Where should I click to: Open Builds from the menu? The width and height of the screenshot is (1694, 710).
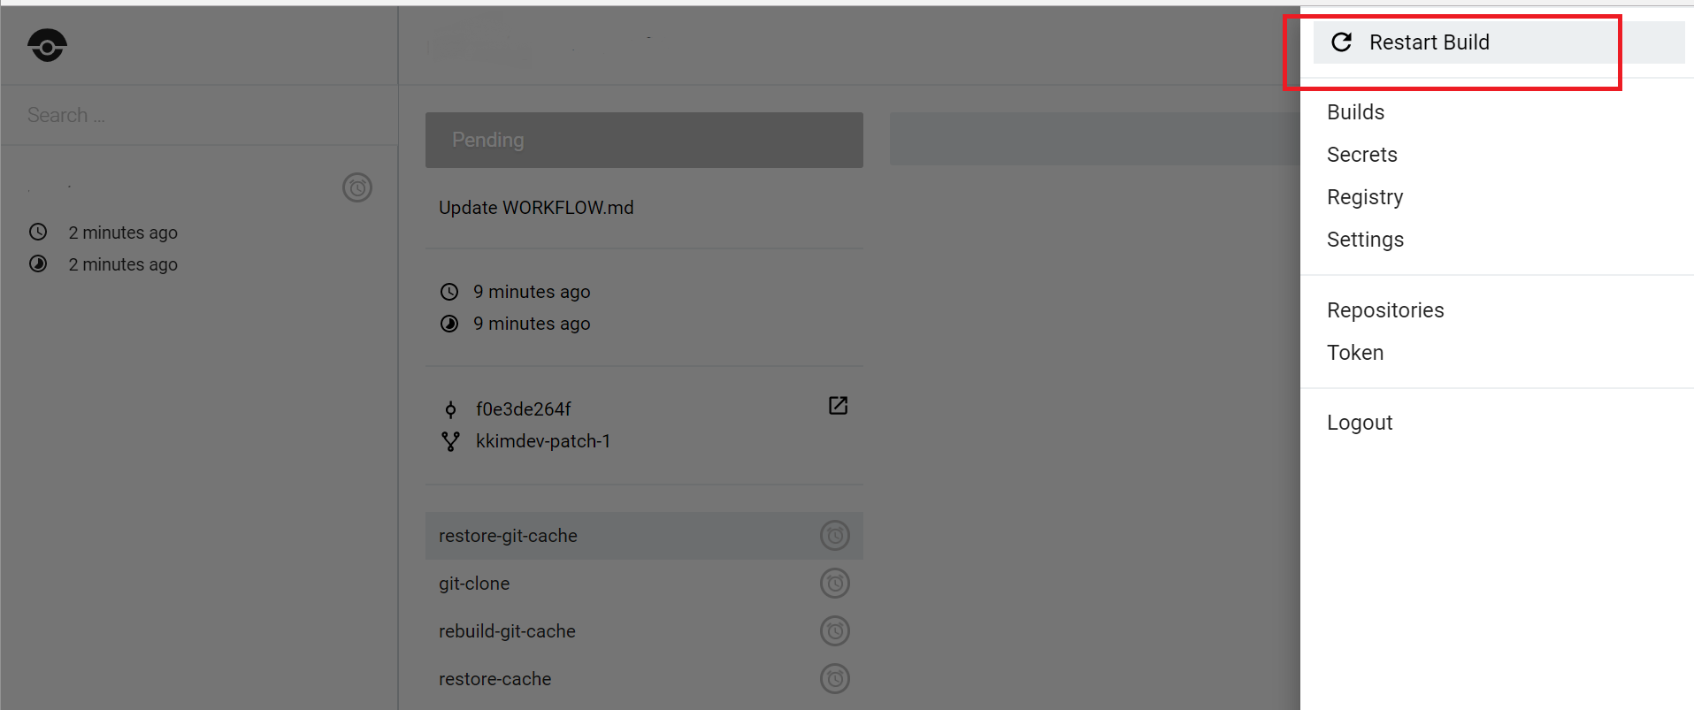(1355, 112)
